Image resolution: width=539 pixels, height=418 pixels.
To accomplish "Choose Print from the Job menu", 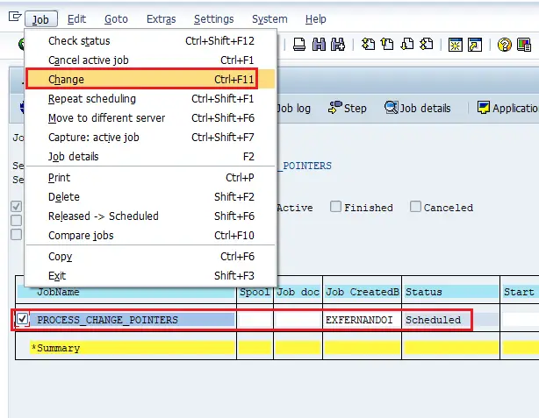I will pyautogui.click(x=151, y=178).
